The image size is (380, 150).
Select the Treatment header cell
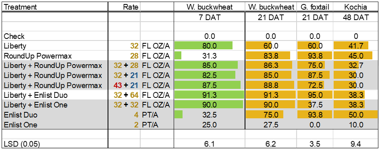click(55, 7)
